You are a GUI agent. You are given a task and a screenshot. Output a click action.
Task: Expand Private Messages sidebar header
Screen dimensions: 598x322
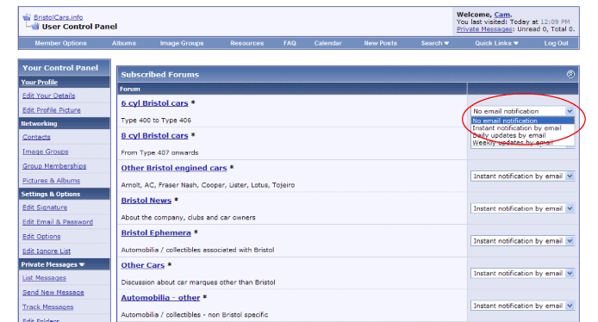click(53, 264)
